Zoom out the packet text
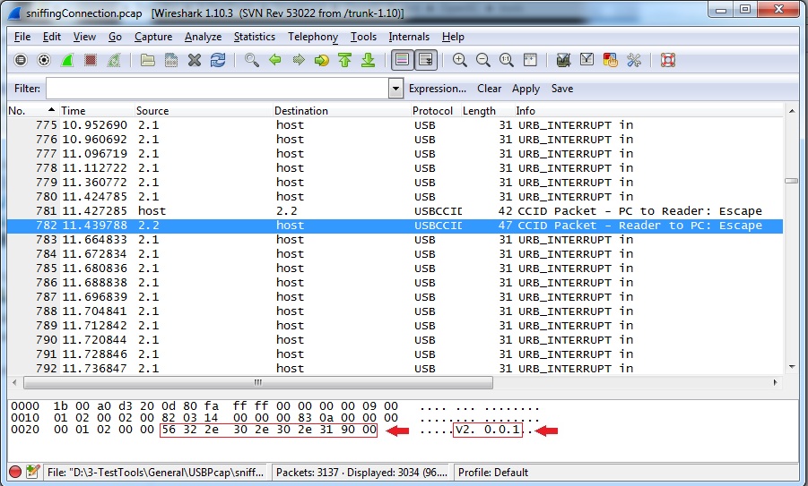 pyautogui.click(x=482, y=60)
